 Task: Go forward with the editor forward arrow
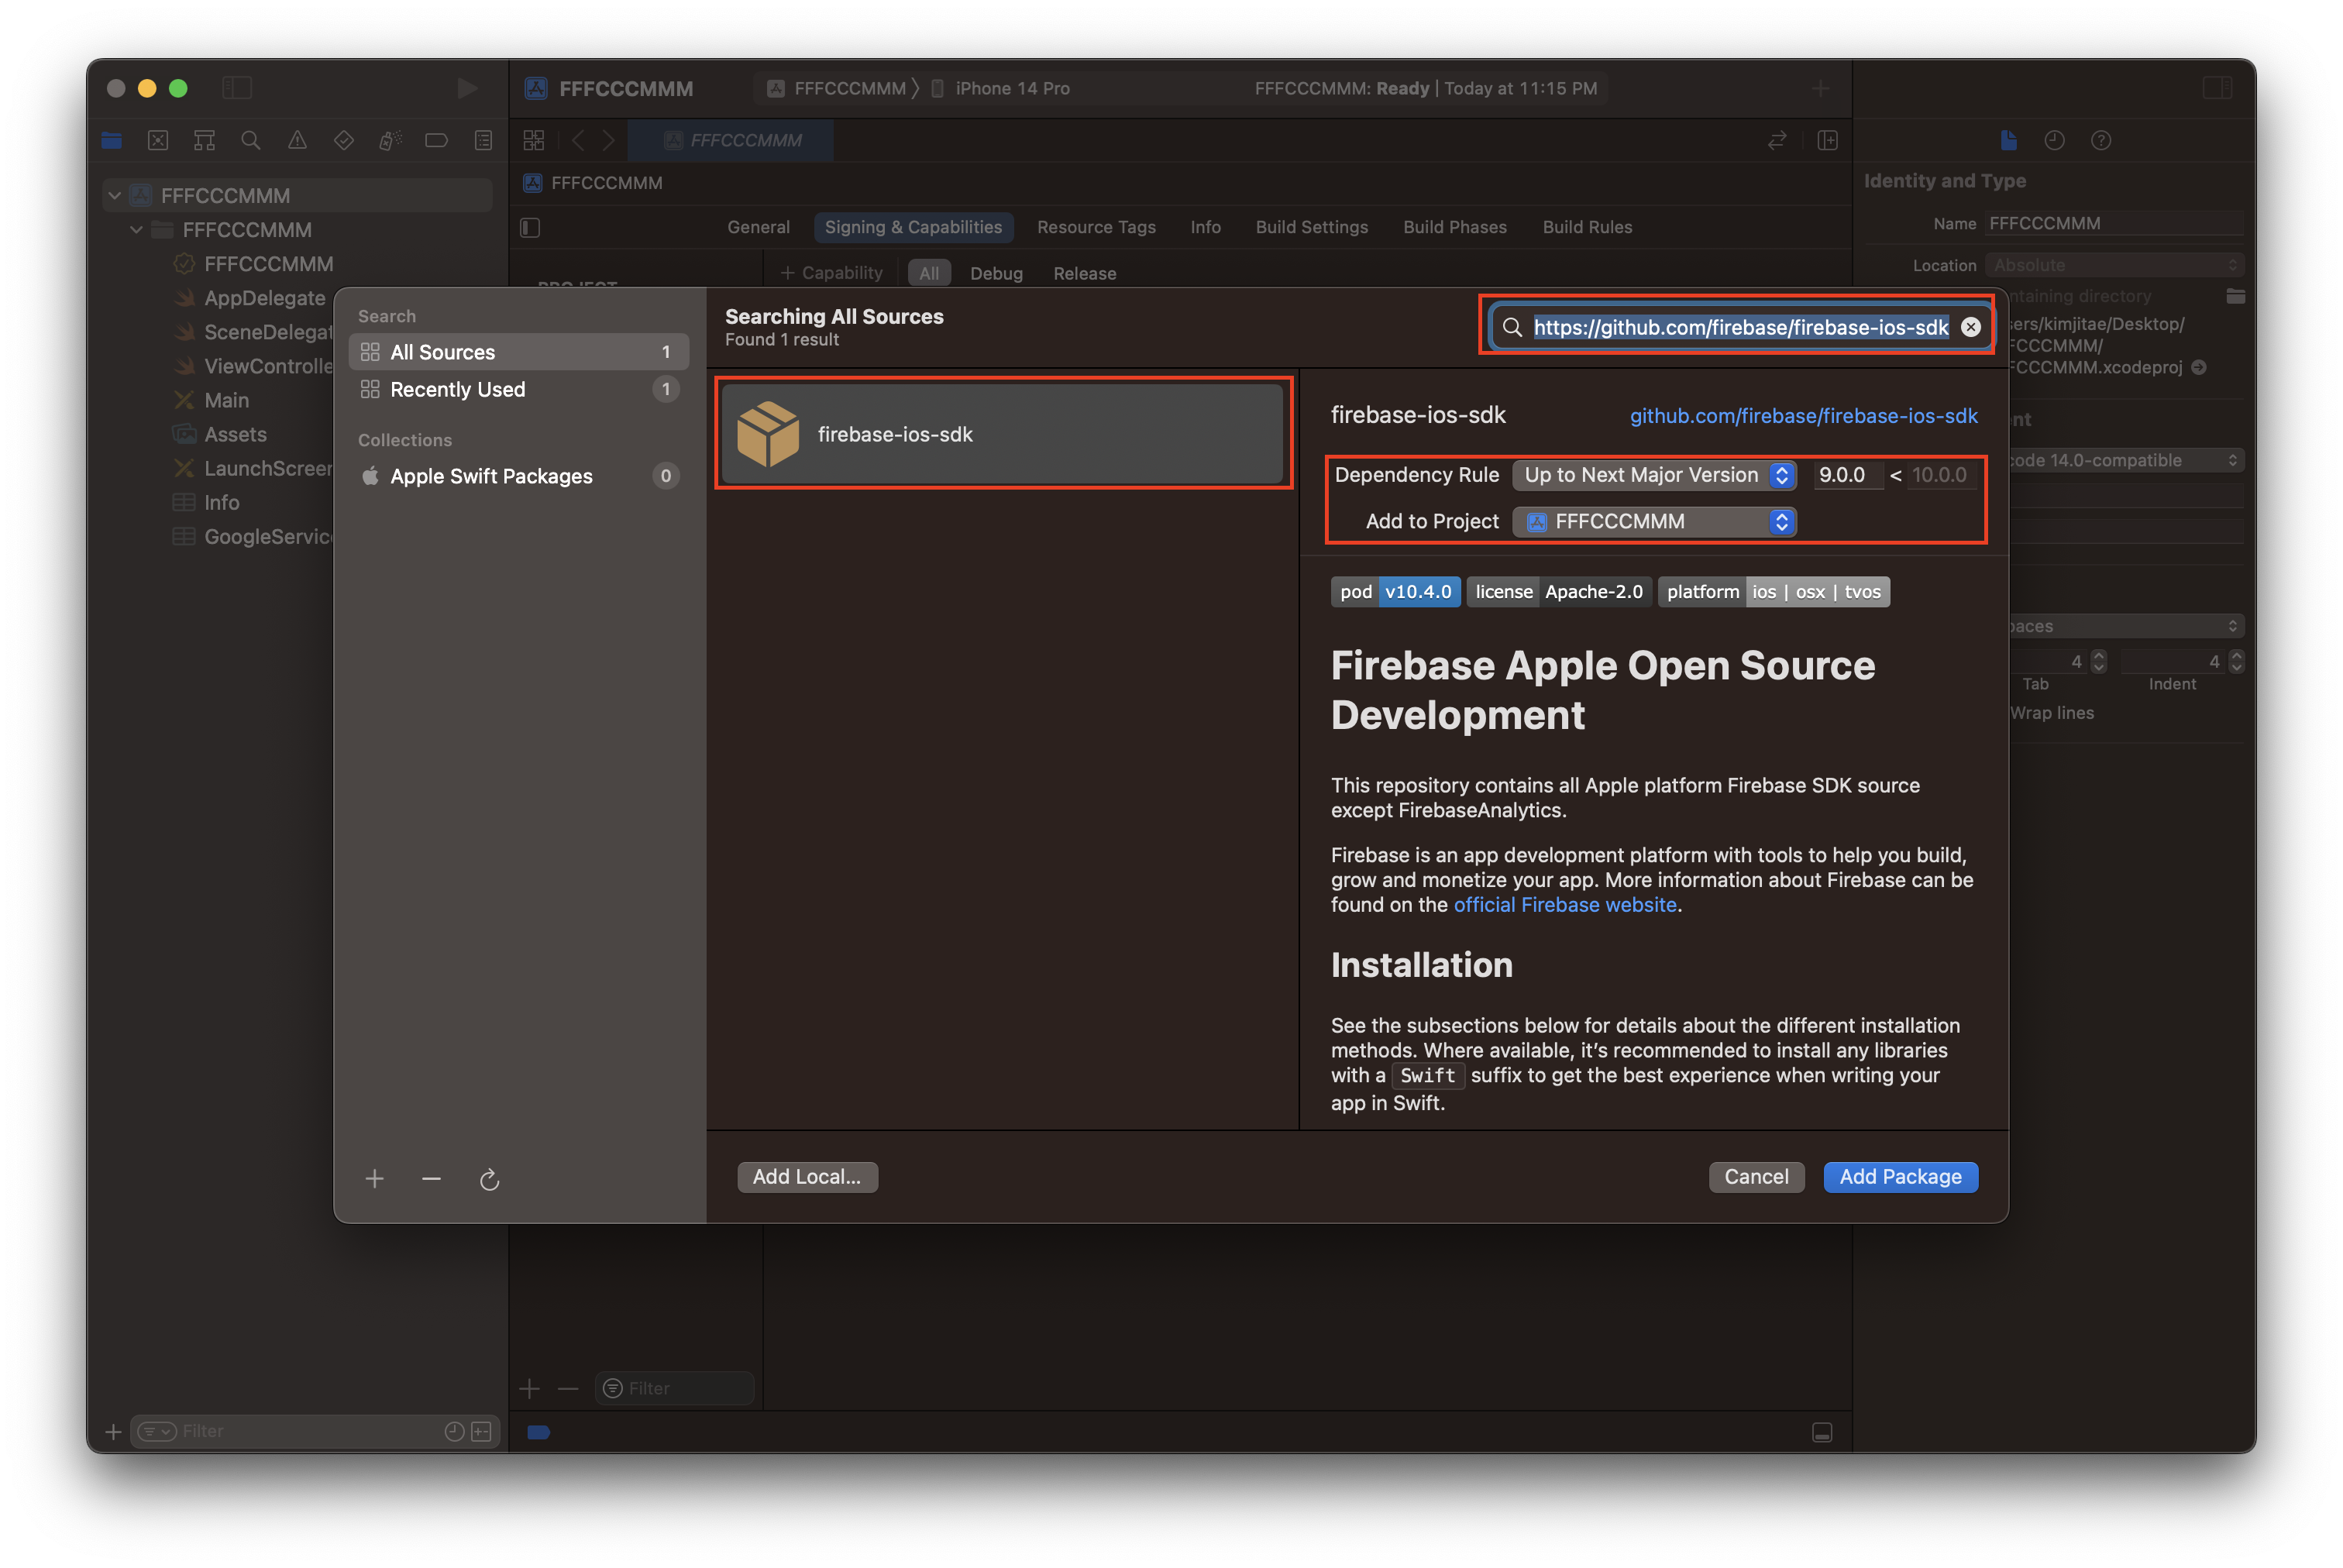pos(609,140)
